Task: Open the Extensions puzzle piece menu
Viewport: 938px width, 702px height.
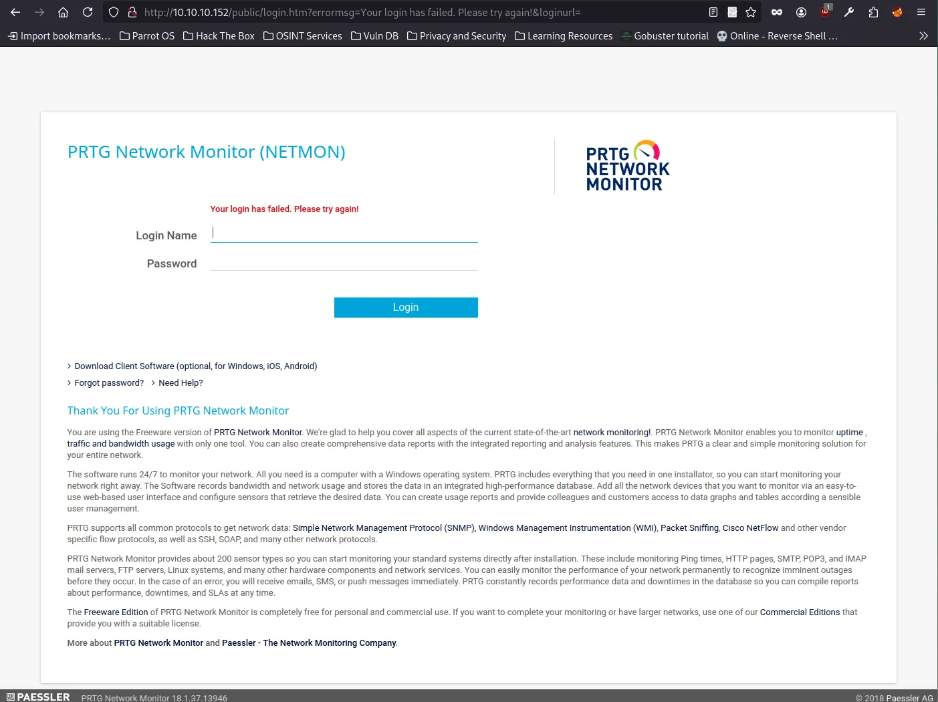Action: [873, 12]
